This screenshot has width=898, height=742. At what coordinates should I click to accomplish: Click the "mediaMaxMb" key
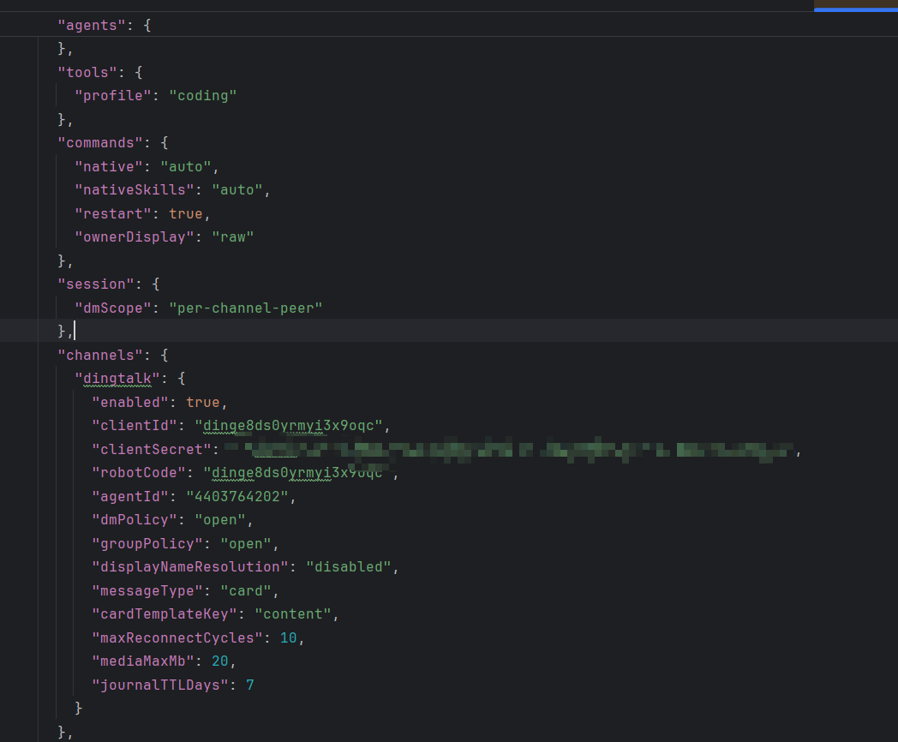(143, 661)
